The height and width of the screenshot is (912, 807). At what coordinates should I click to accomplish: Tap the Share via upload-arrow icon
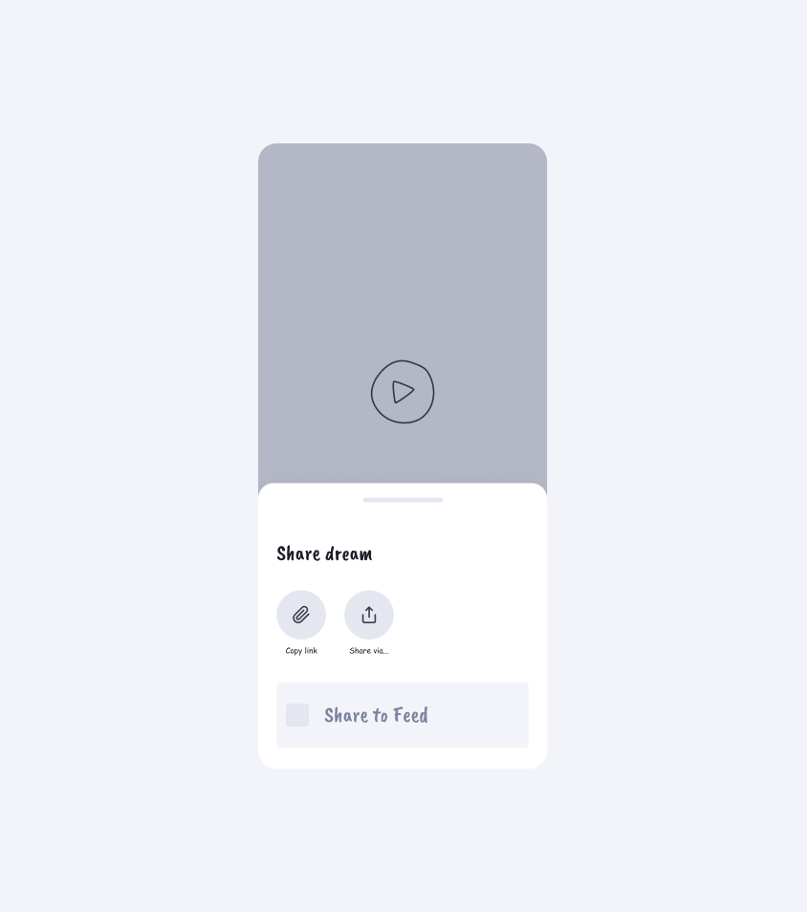(x=369, y=615)
